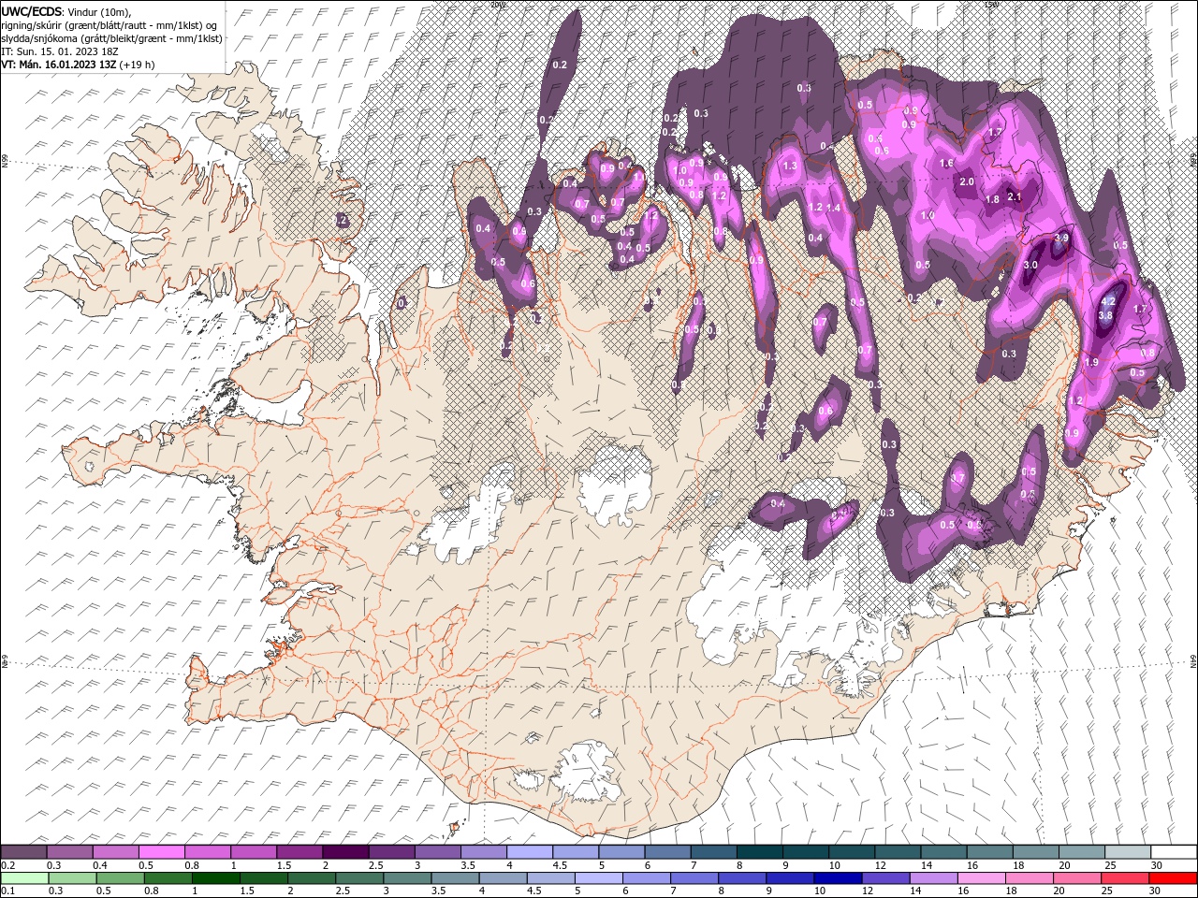
Task: Select the pale green 0.1–0.3 swatch in lower legend
Action: (24, 878)
